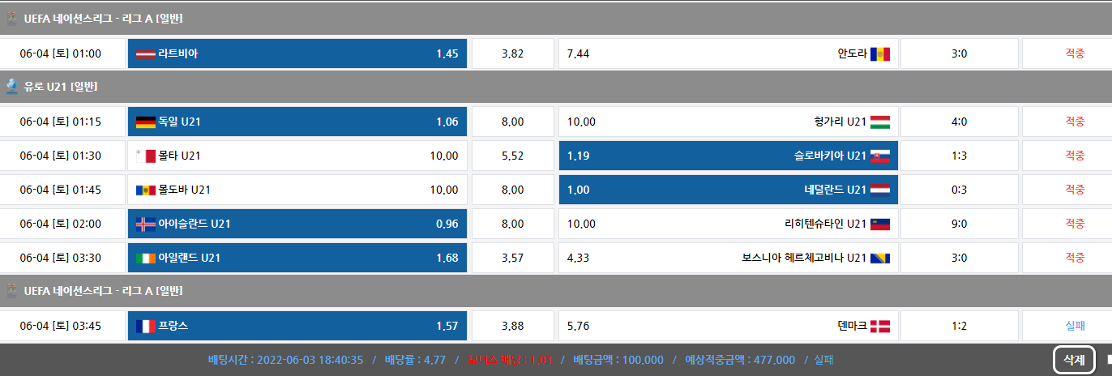Viewport: 1112px width, 376px height.
Task: Click the Netherlands U21 flag icon
Action: coord(879,190)
